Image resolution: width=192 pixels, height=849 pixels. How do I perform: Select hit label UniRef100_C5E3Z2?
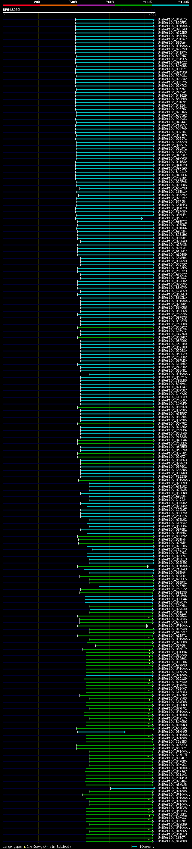pos(172,589)
